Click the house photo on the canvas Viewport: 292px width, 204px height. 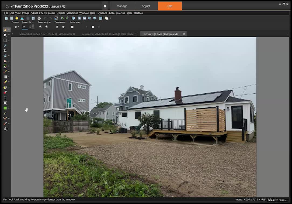[150, 117]
